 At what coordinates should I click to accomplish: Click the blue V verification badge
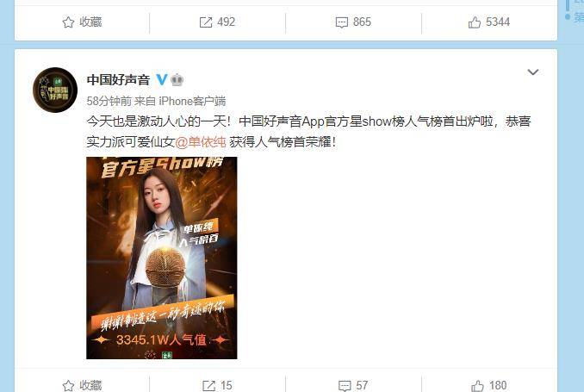click(x=162, y=79)
